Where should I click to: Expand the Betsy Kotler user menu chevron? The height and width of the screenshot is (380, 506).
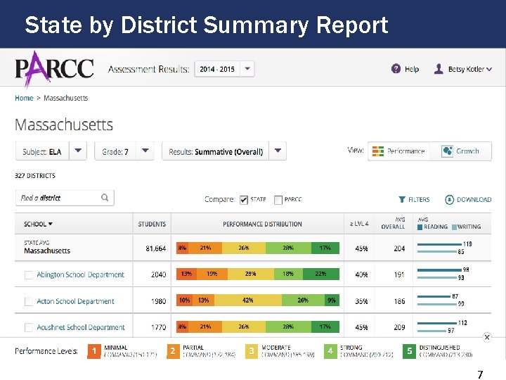coord(489,69)
